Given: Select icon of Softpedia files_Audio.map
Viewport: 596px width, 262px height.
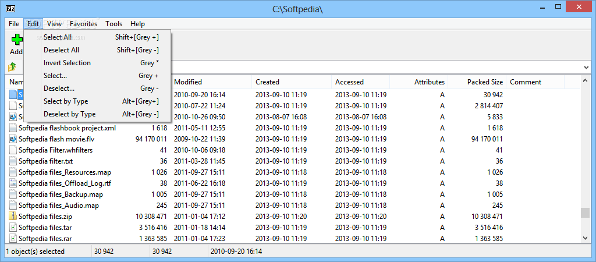Looking at the screenshot, I should (x=13, y=206).
